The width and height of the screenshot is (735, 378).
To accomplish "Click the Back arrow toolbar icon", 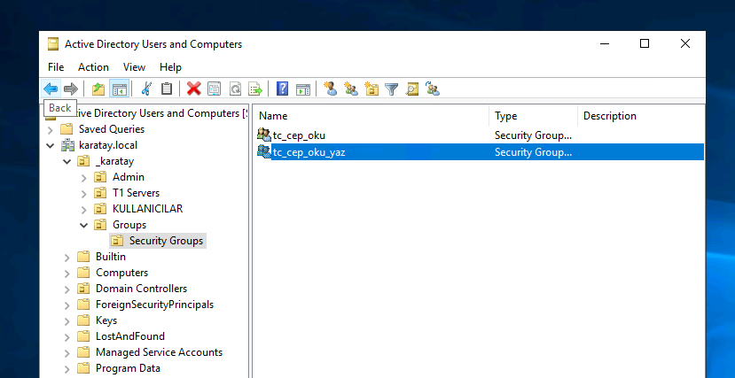I will pos(51,89).
